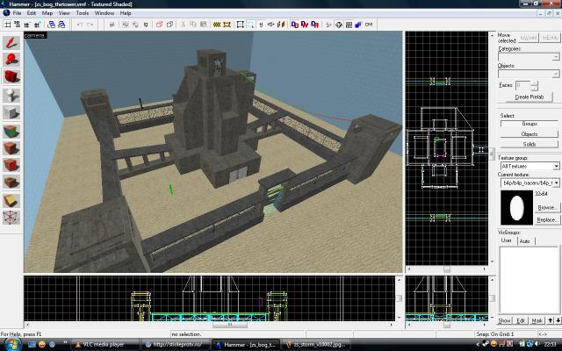Click the Browse... texture button
This screenshot has width=562, height=351.
pyautogui.click(x=549, y=207)
